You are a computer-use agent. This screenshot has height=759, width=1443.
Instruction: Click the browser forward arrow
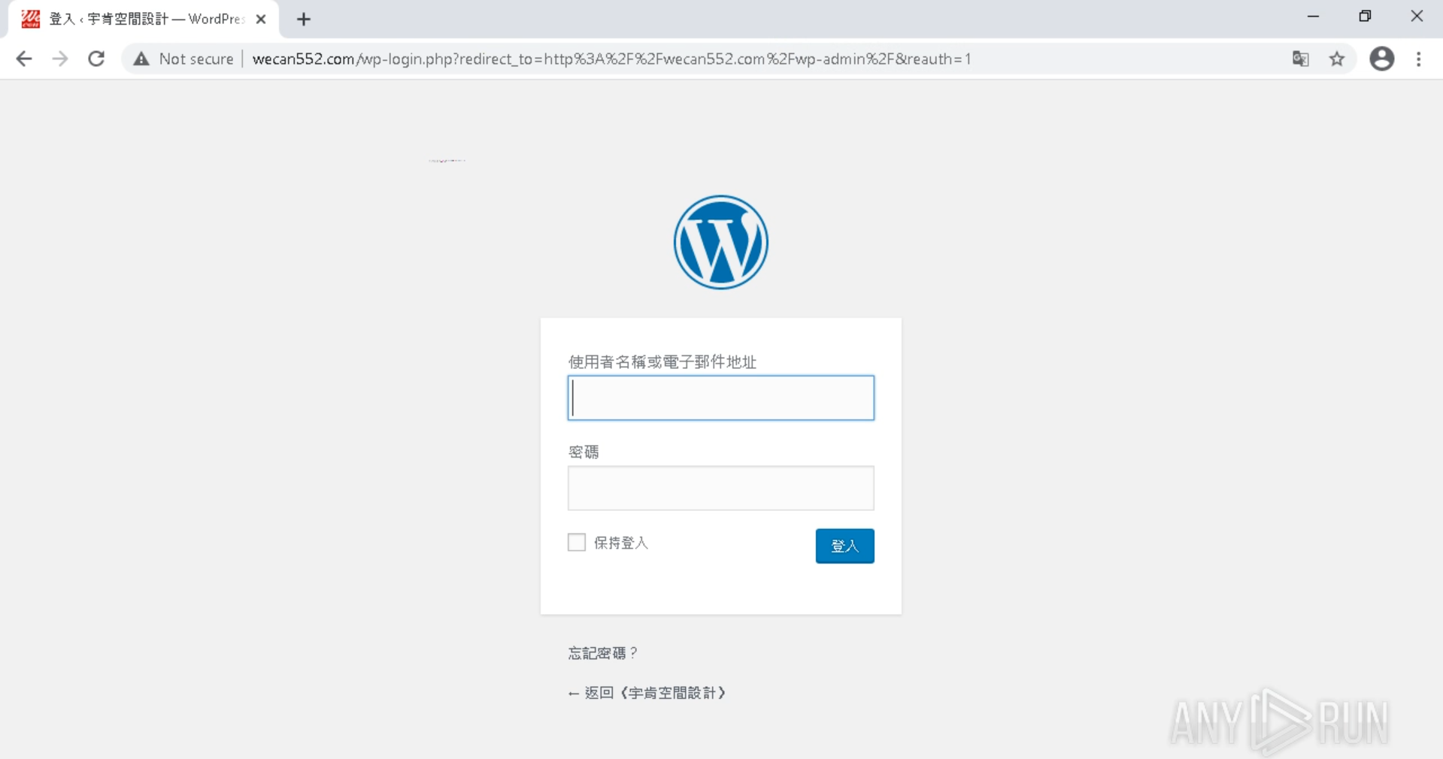click(x=60, y=59)
